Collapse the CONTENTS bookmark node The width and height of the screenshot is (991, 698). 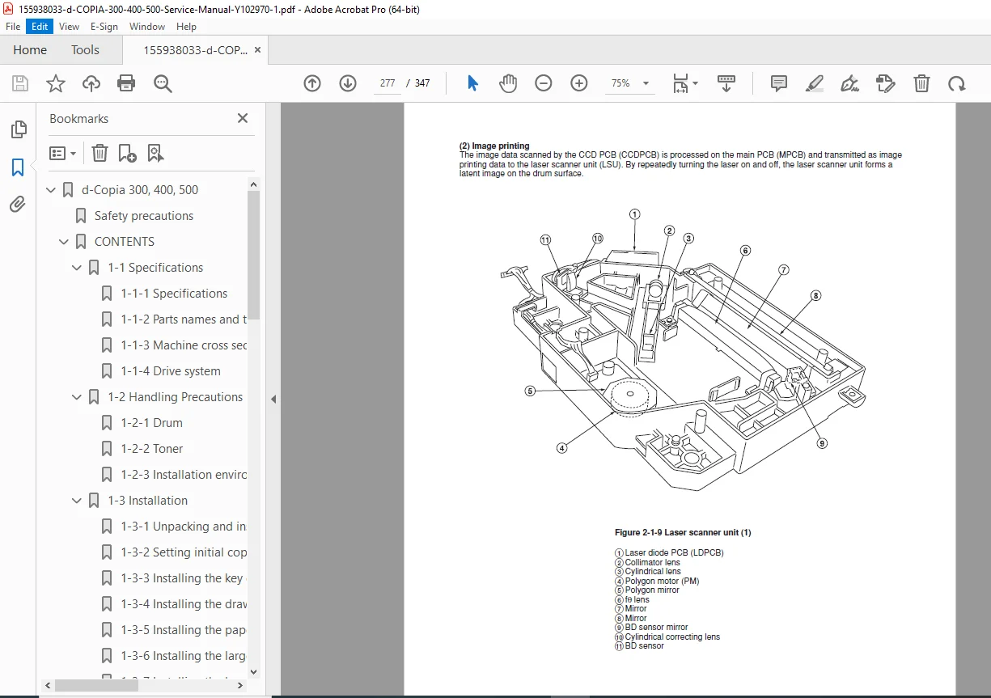click(64, 242)
